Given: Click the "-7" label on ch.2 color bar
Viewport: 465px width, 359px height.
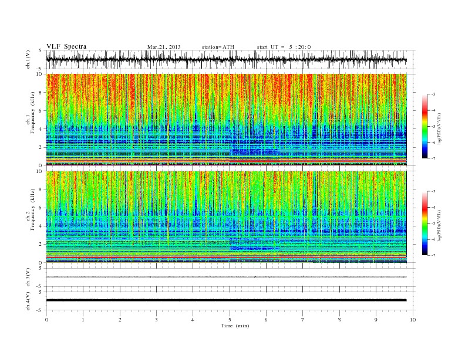Looking at the screenshot, I should click(x=433, y=255).
